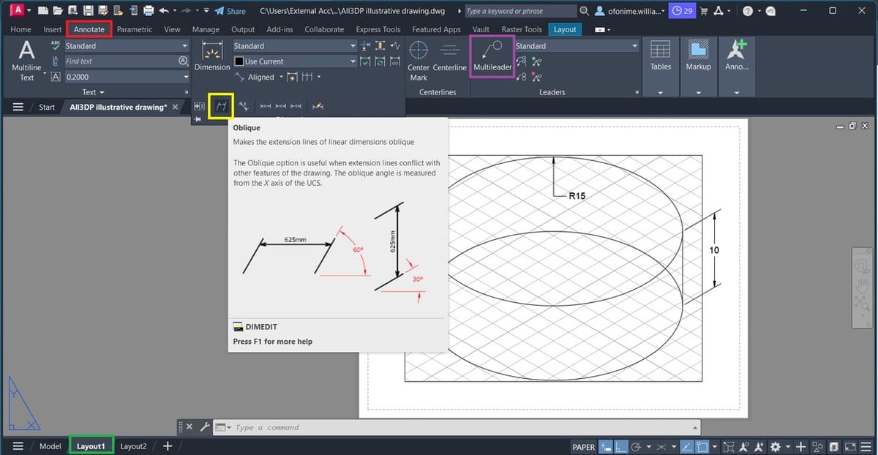Screen dimensions: 878x455
Task: Click the keyword search box in title bar
Action: [x=520, y=11]
